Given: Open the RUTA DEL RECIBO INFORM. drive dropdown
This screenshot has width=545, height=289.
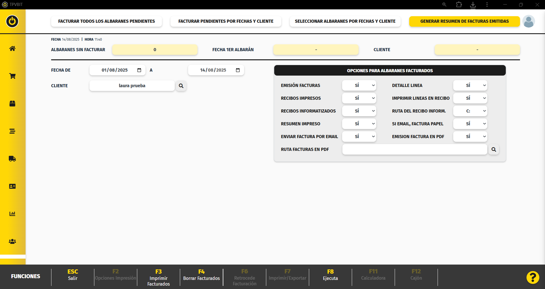Looking at the screenshot, I should 470,111.
